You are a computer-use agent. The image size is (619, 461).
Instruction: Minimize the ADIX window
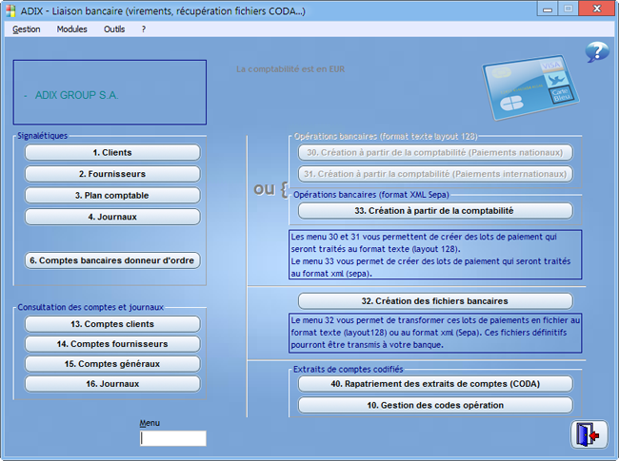click(x=548, y=9)
